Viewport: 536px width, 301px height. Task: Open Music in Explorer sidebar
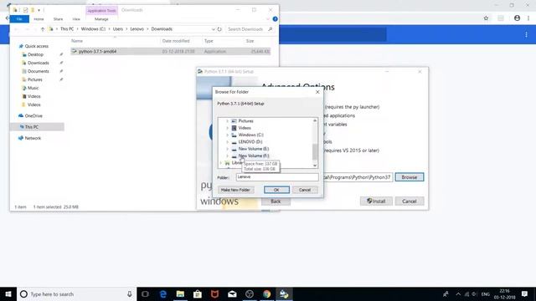click(x=33, y=88)
